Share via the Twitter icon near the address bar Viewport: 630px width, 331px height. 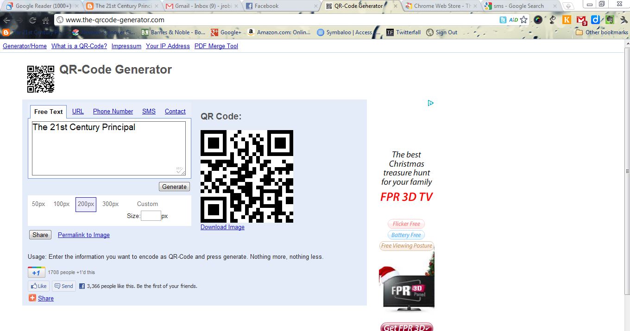[503, 20]
